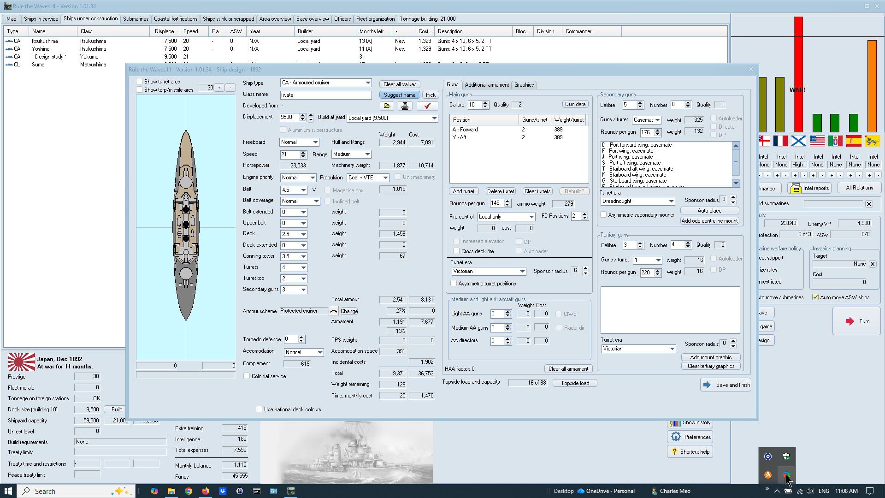Viewport: 885px width, 498px height.
Task: Click the tall orange tension bar
Action: pyautogui.click(x=872, y=86)
